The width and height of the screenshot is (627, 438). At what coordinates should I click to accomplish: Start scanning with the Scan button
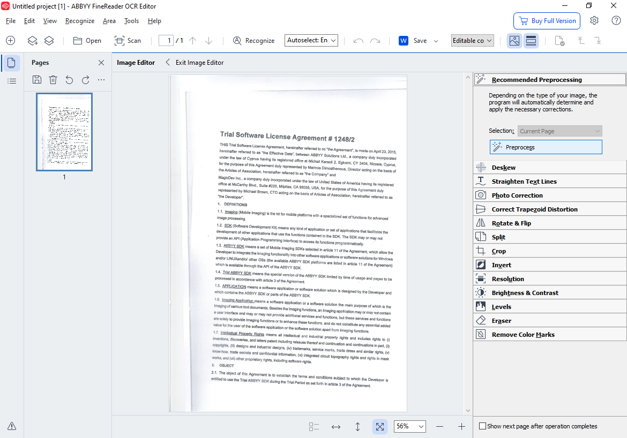128,40
